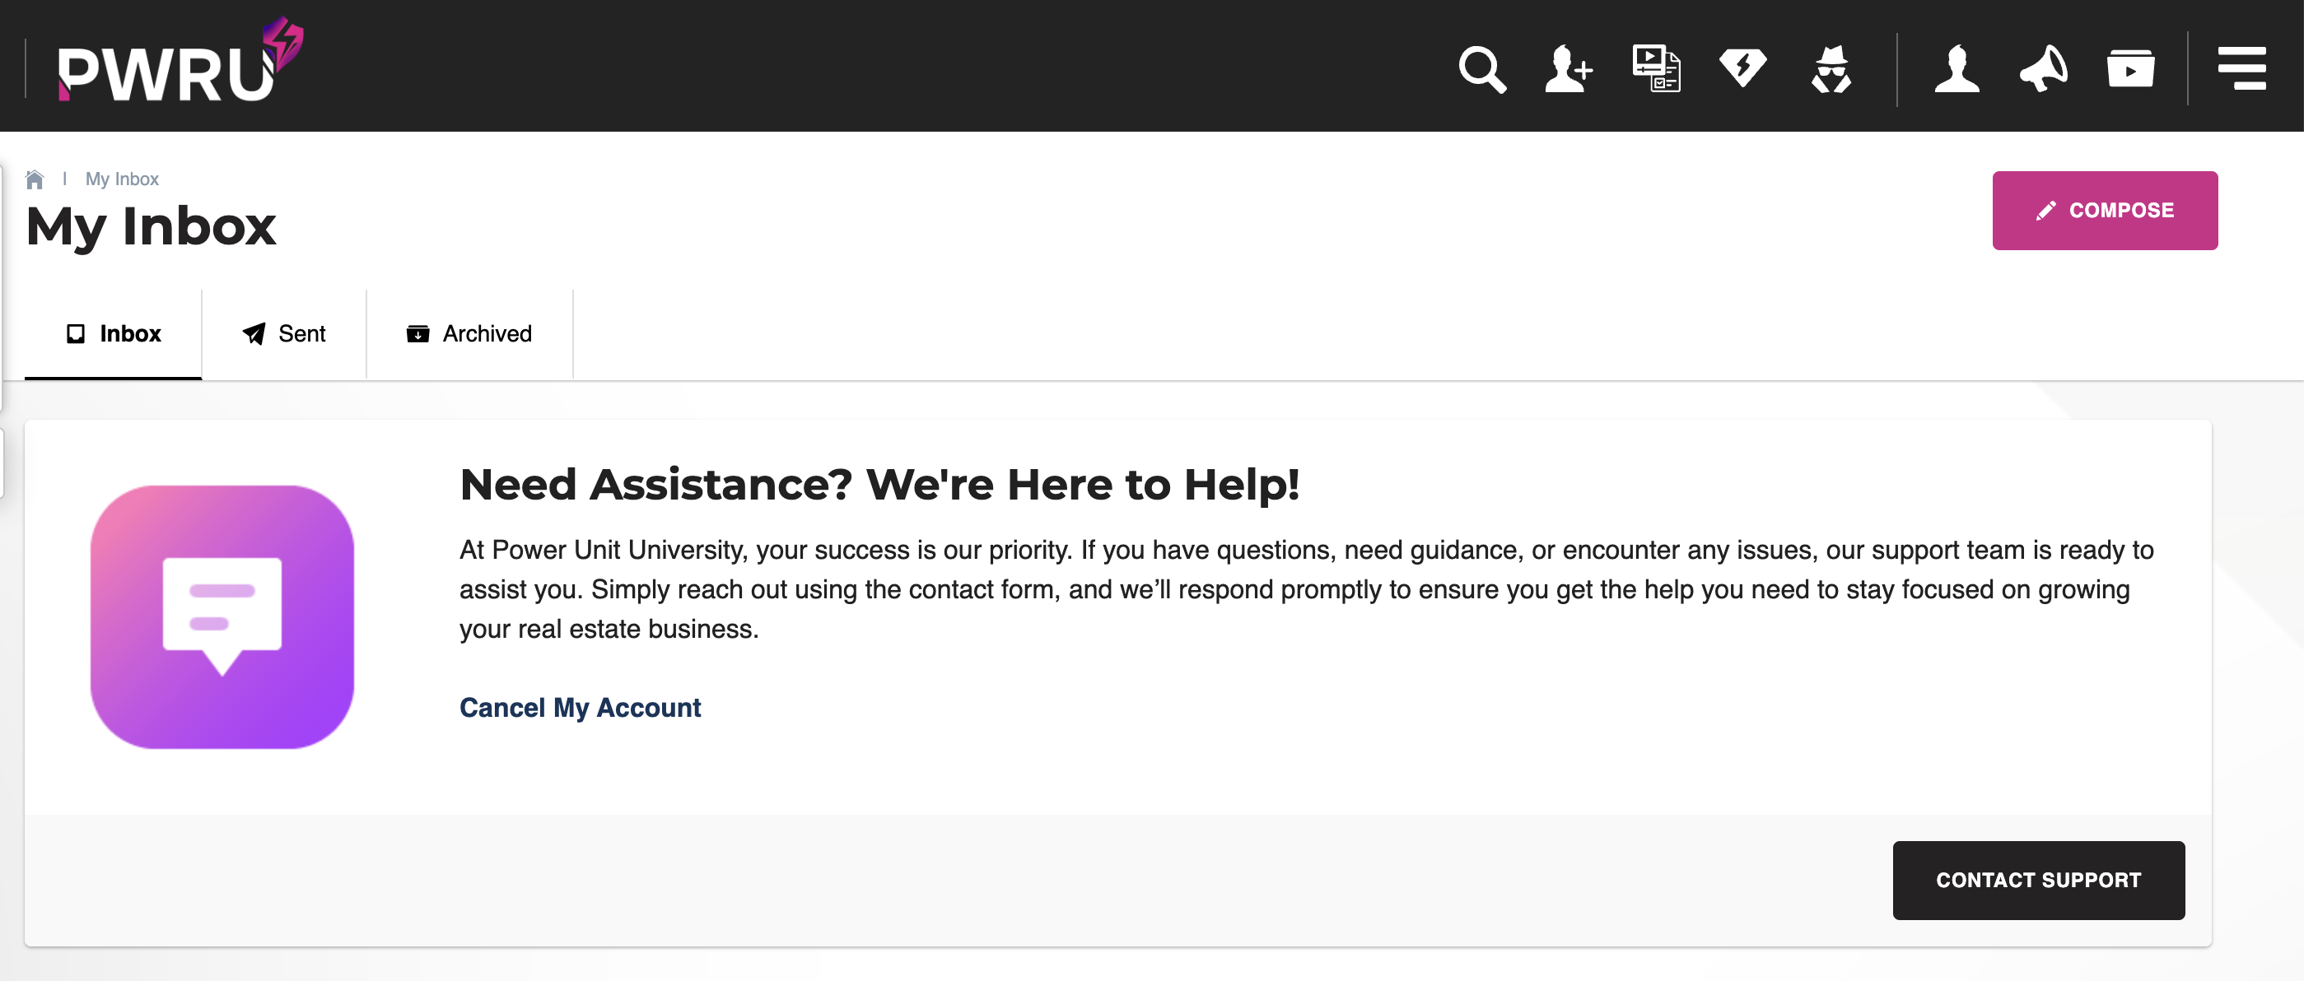The image size is (2304, 981).
Task: Click the spy with hat icon
Action: [x=1831, y=68]
